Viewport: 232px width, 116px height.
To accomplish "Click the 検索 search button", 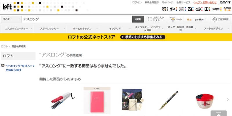I will [138, 19].
